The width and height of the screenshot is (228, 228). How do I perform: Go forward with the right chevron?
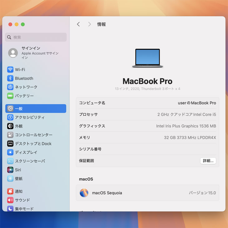point(89,24)
